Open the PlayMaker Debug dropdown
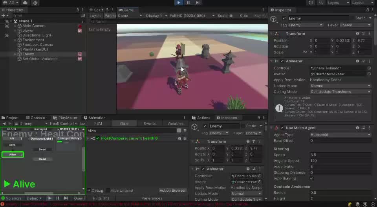 pyautogui.click(x=34, y=198)
